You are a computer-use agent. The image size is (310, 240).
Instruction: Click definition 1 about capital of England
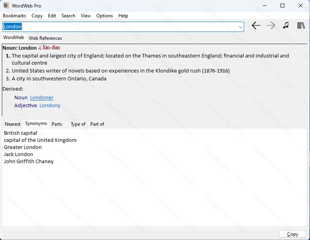[x=150, y=59]
